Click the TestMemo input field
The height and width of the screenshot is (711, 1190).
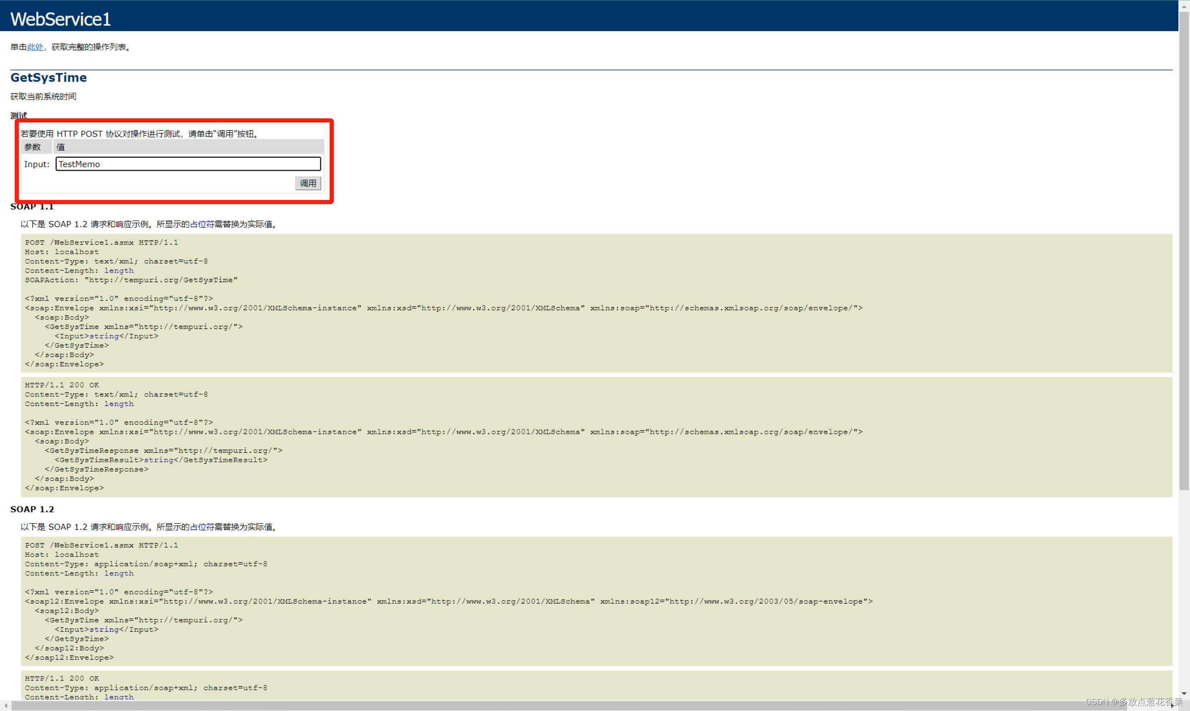click(x=188, y=164)
